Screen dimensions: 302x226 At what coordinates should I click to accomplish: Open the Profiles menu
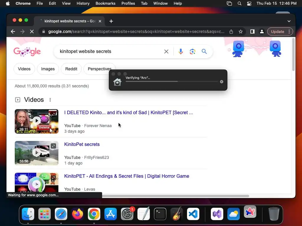(x=128, y=4)
